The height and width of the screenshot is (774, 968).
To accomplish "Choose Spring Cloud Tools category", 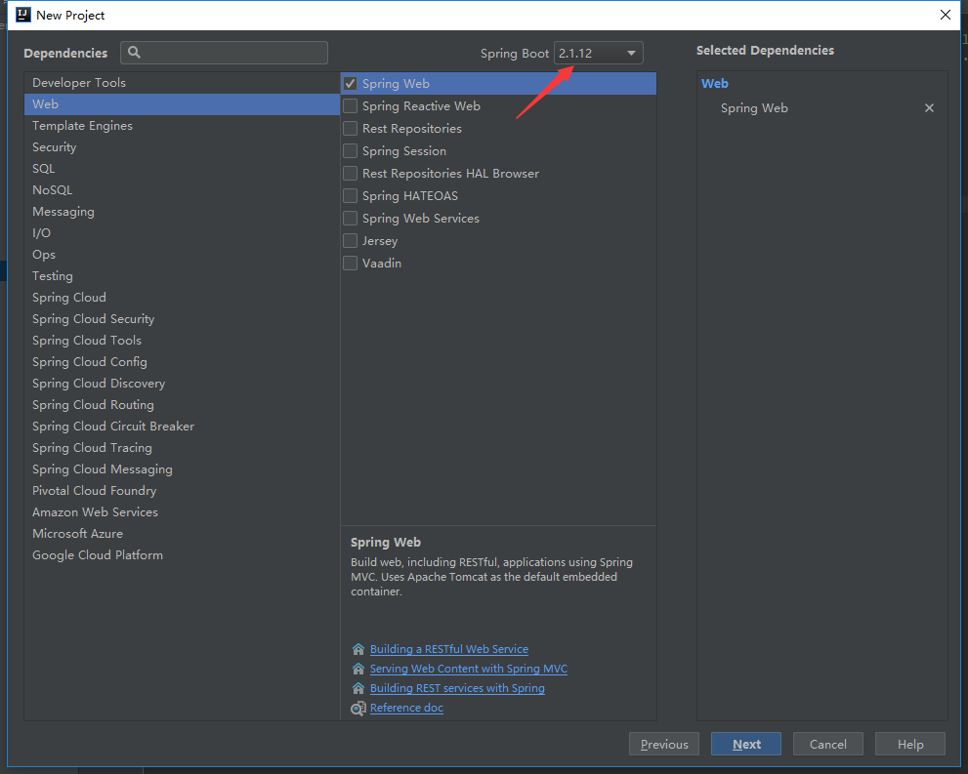I will [182, 341].
